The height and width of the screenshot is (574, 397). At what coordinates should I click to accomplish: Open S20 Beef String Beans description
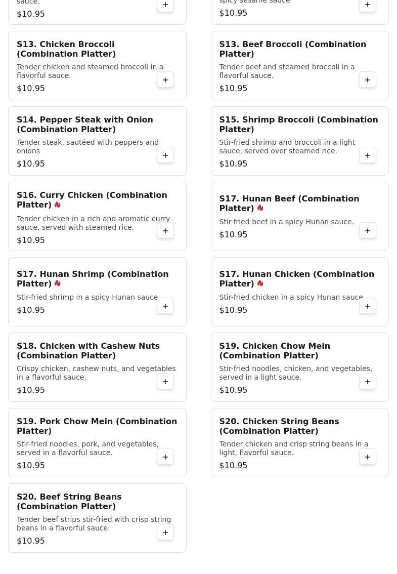point(86,523)
